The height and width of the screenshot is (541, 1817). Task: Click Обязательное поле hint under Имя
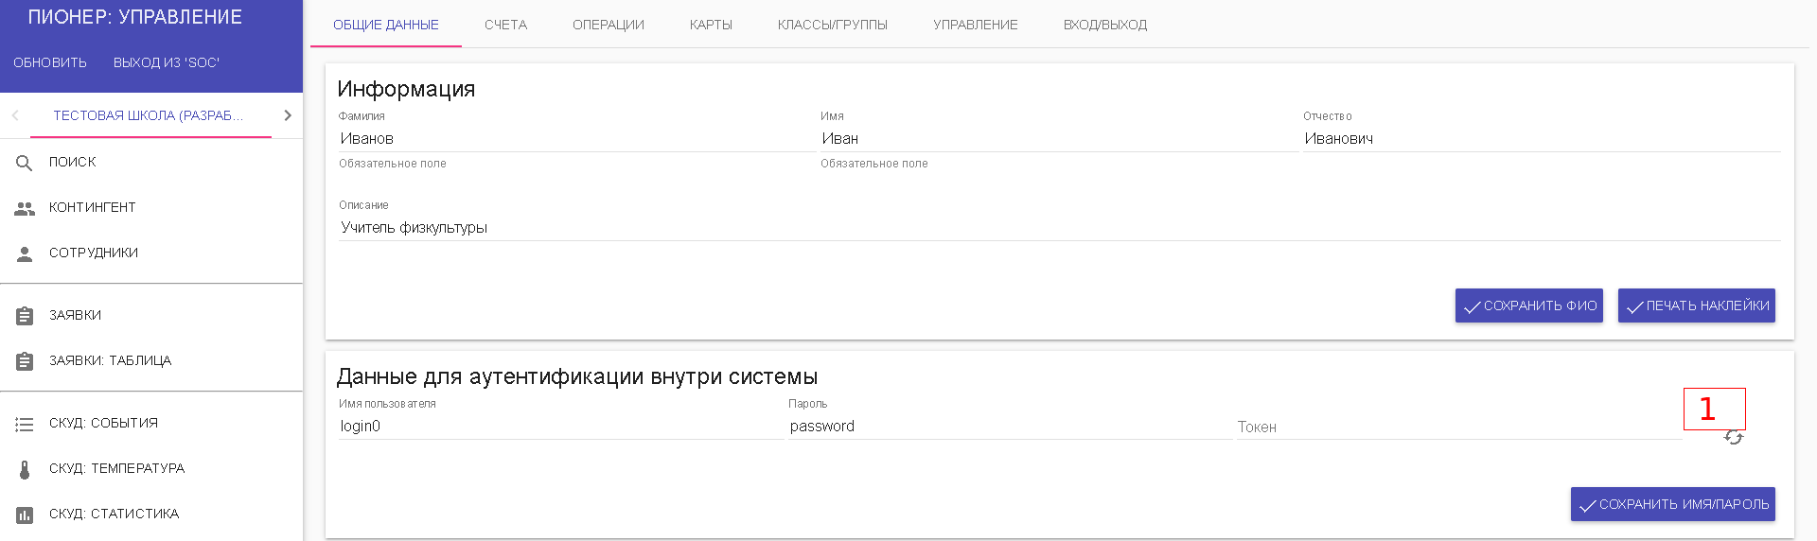(x=874, y=164)
